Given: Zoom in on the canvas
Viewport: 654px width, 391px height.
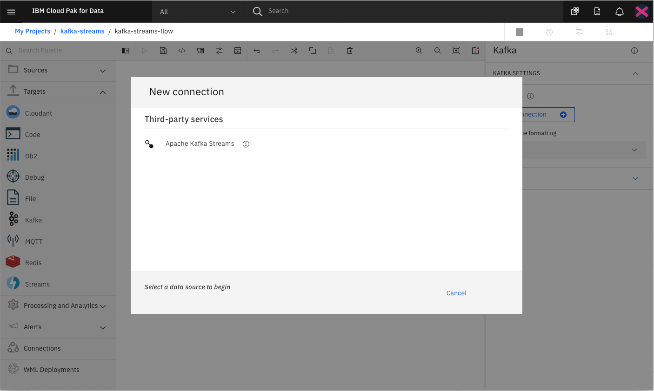Looking at the screenshot, I should [419, 51].
